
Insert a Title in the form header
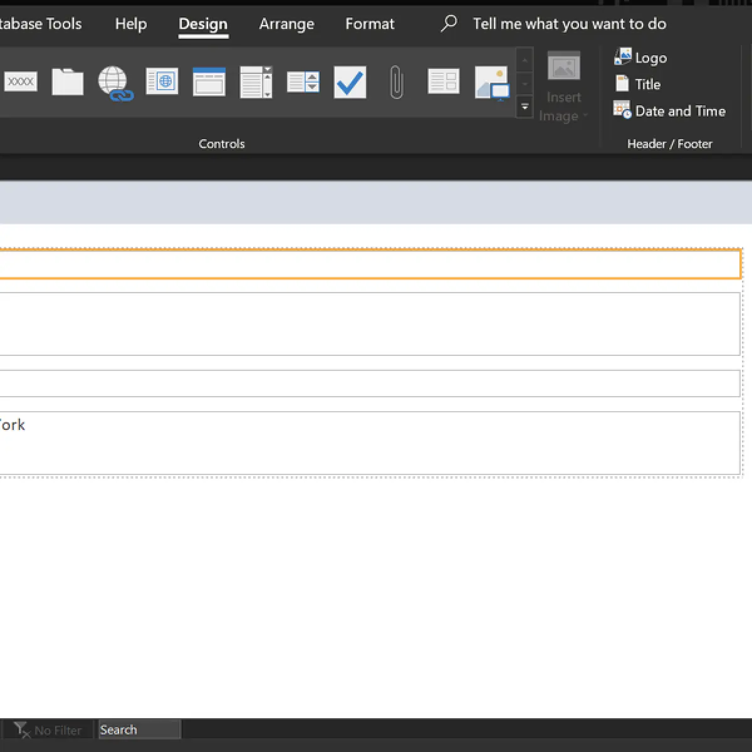[x=638, y=84]
